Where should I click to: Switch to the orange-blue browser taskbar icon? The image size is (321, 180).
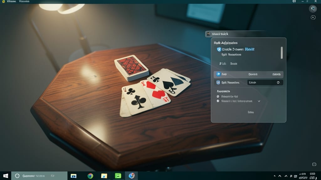132,176
